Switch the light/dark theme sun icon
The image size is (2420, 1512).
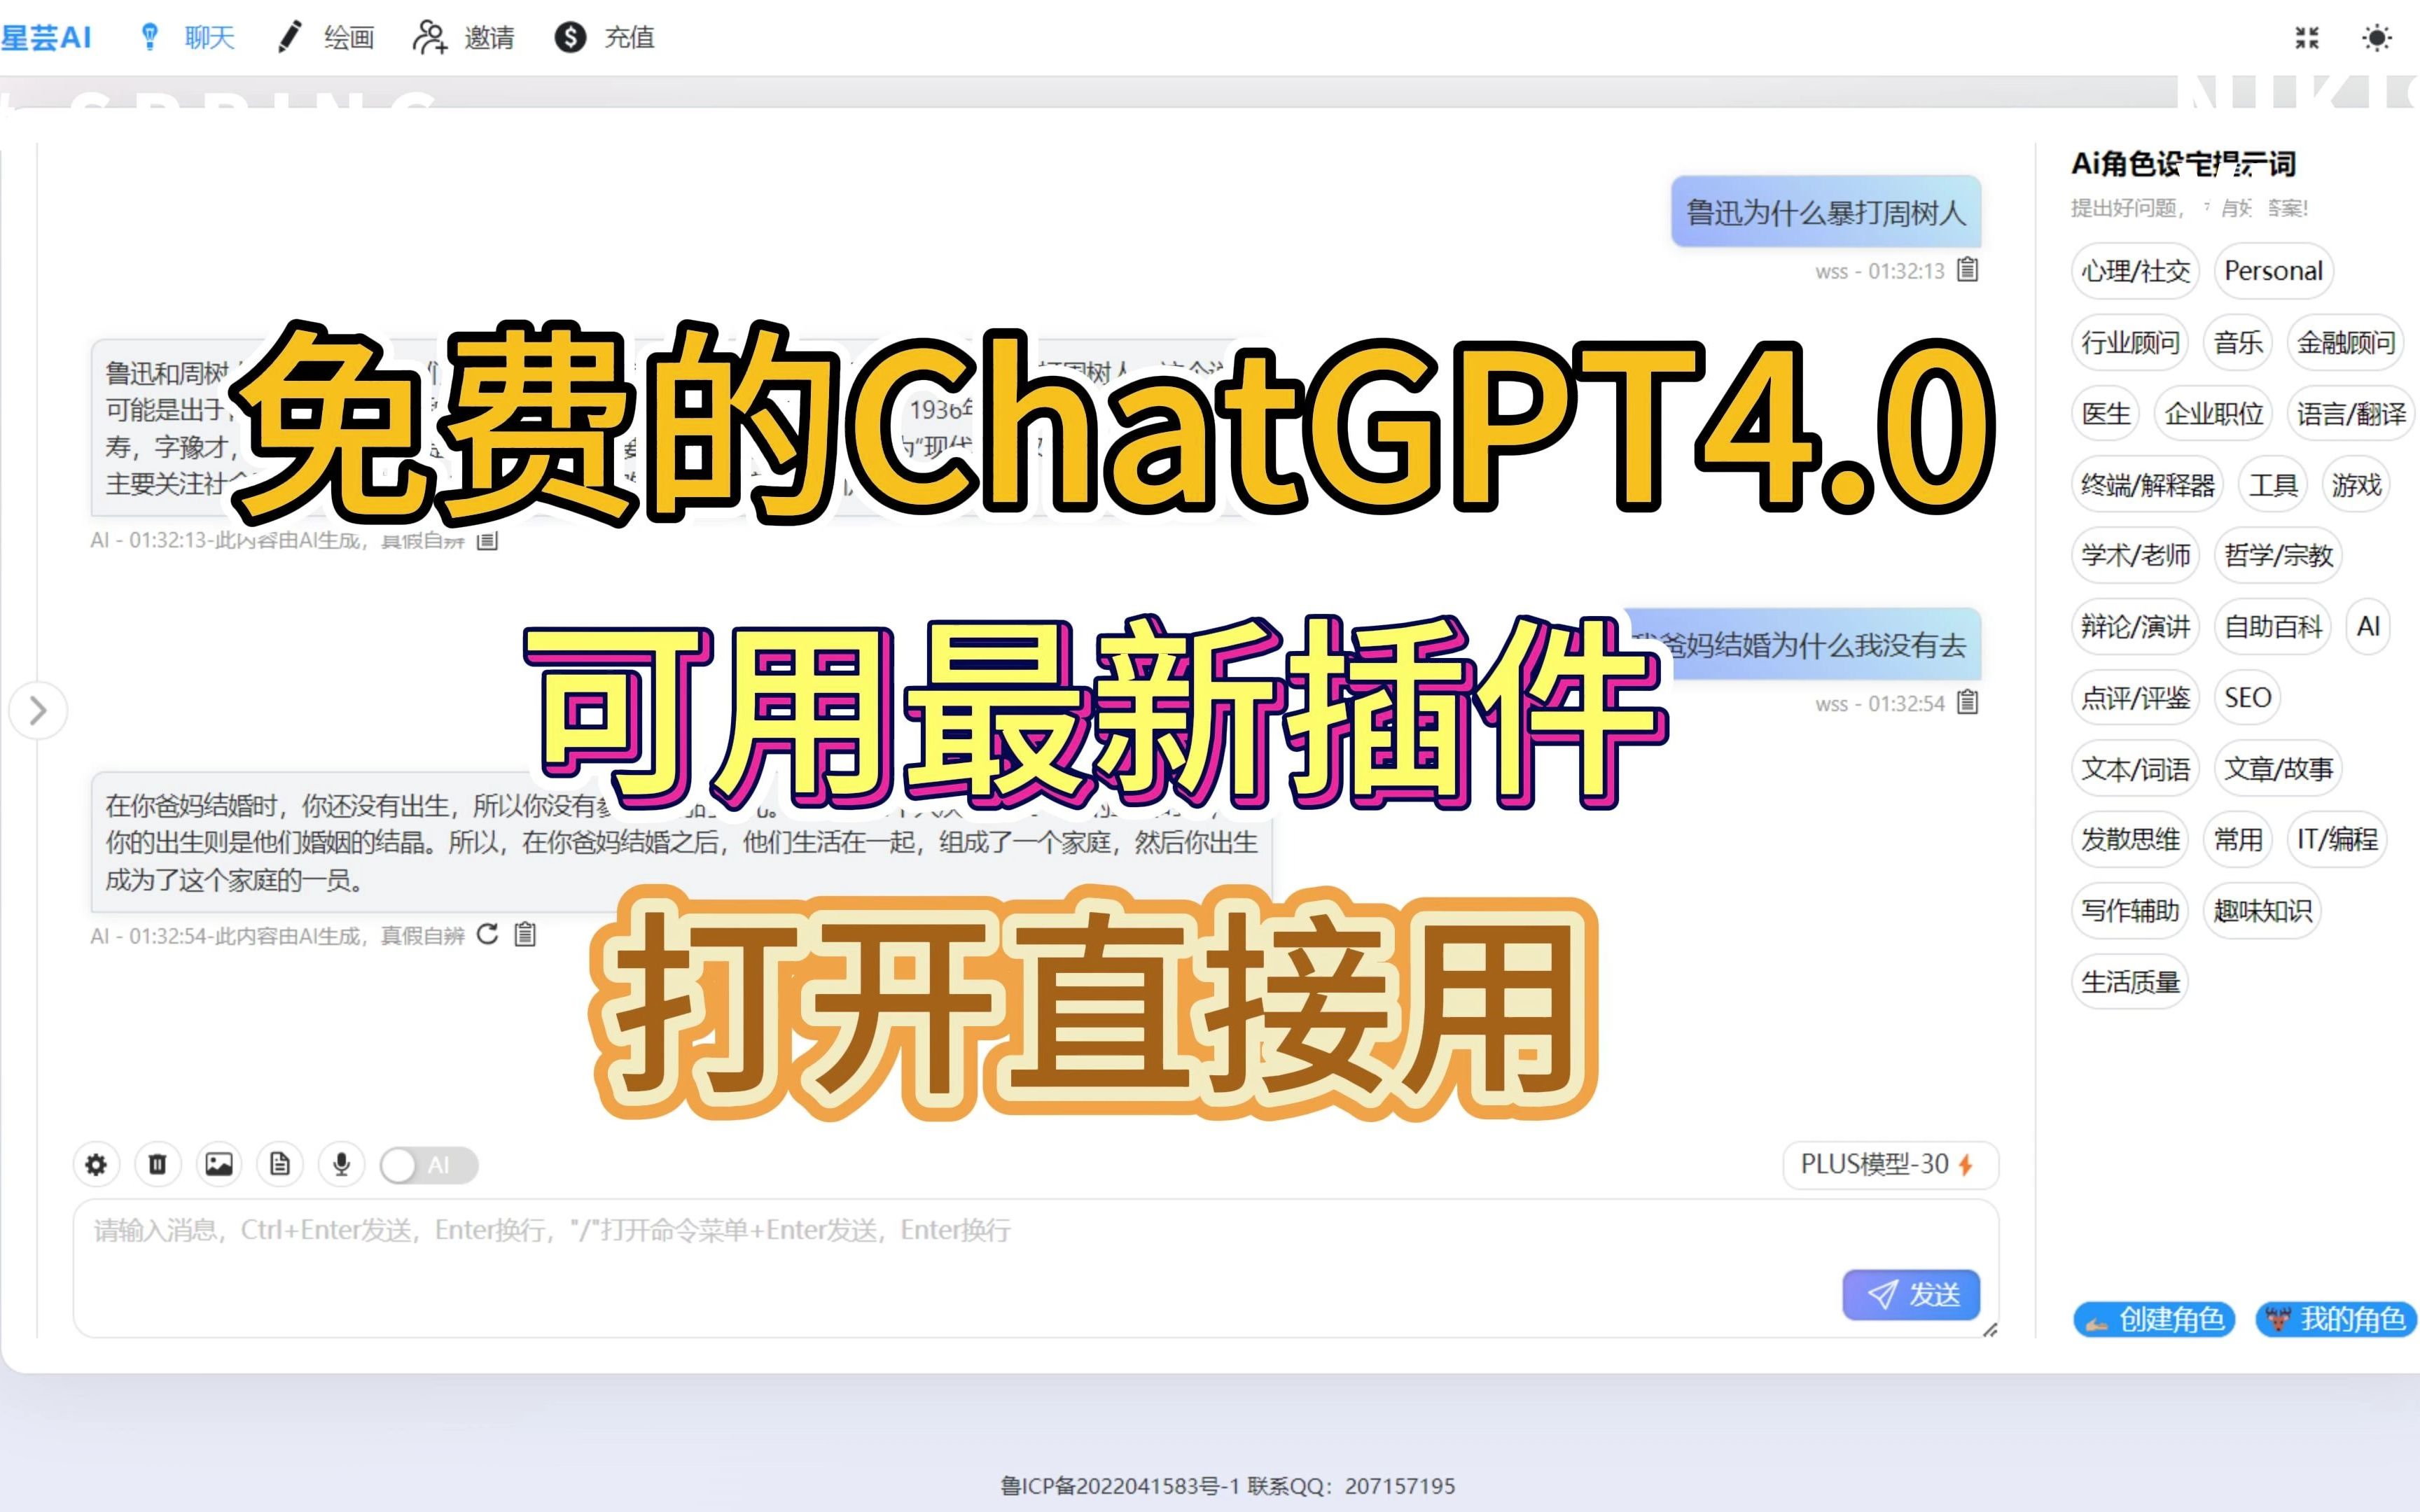coord(2377,38)
